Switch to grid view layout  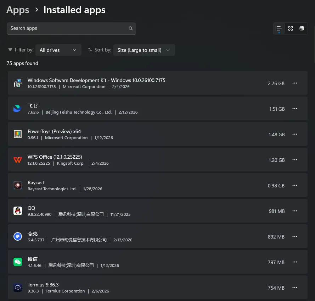point(291,28)
